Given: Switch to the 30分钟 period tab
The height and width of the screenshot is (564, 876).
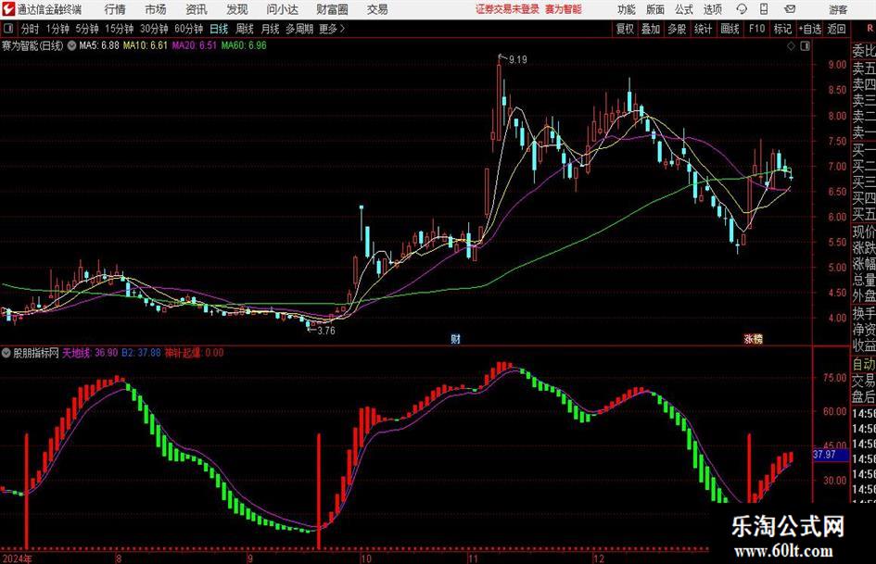Looking at the screenshot, I should click(x=154, y=29).
